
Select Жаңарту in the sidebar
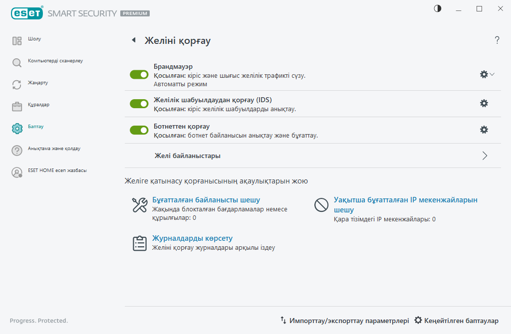(38, 83)
